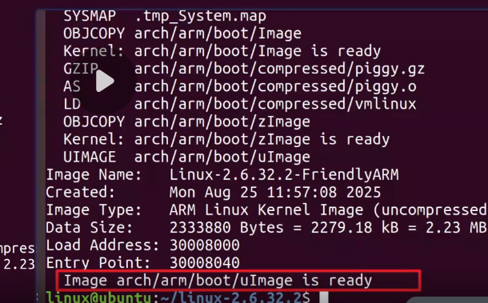The width and height of the screenshot is (488, 303).
Task: Click the 'arch/arm/boot/compressed/piggy.gz' path
Action: (x=279, y=69)
